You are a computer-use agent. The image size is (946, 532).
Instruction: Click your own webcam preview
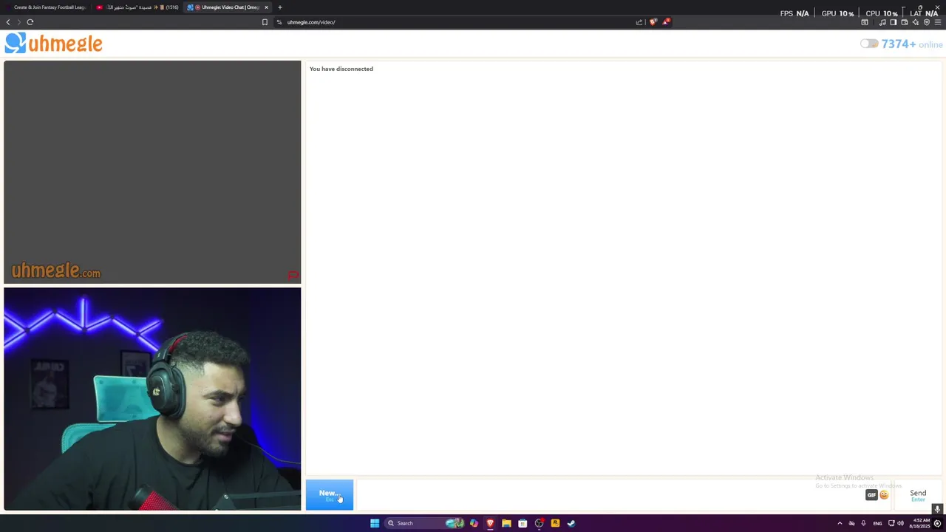152,399
